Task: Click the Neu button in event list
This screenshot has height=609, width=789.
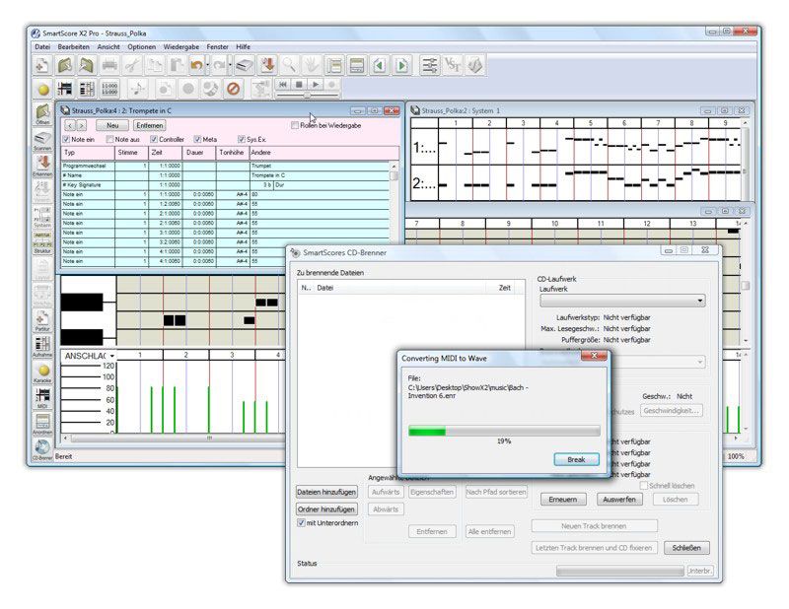Action: [x=112, y=126]
